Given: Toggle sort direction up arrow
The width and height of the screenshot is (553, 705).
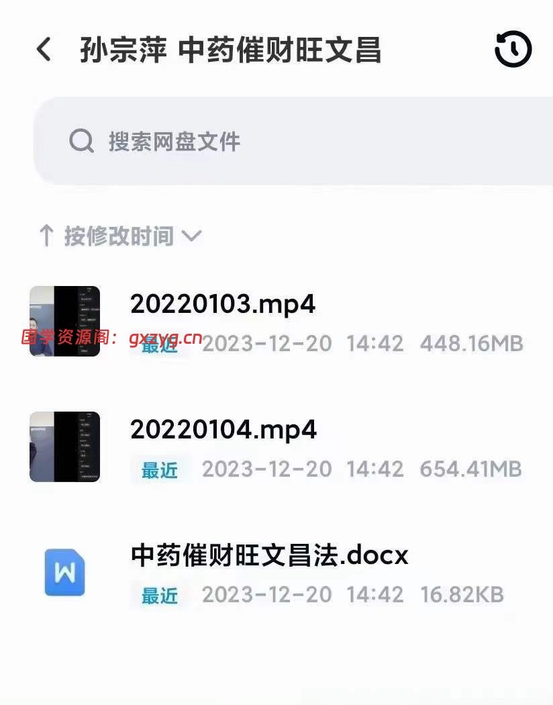Looking at the screenshot, I should coord(46,236).
